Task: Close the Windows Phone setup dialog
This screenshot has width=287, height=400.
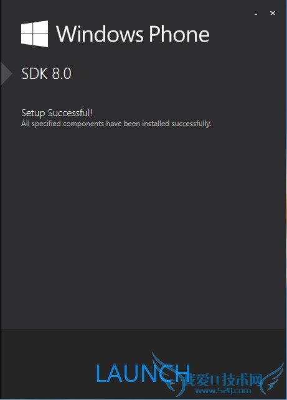Action: (x=273, y=13)
